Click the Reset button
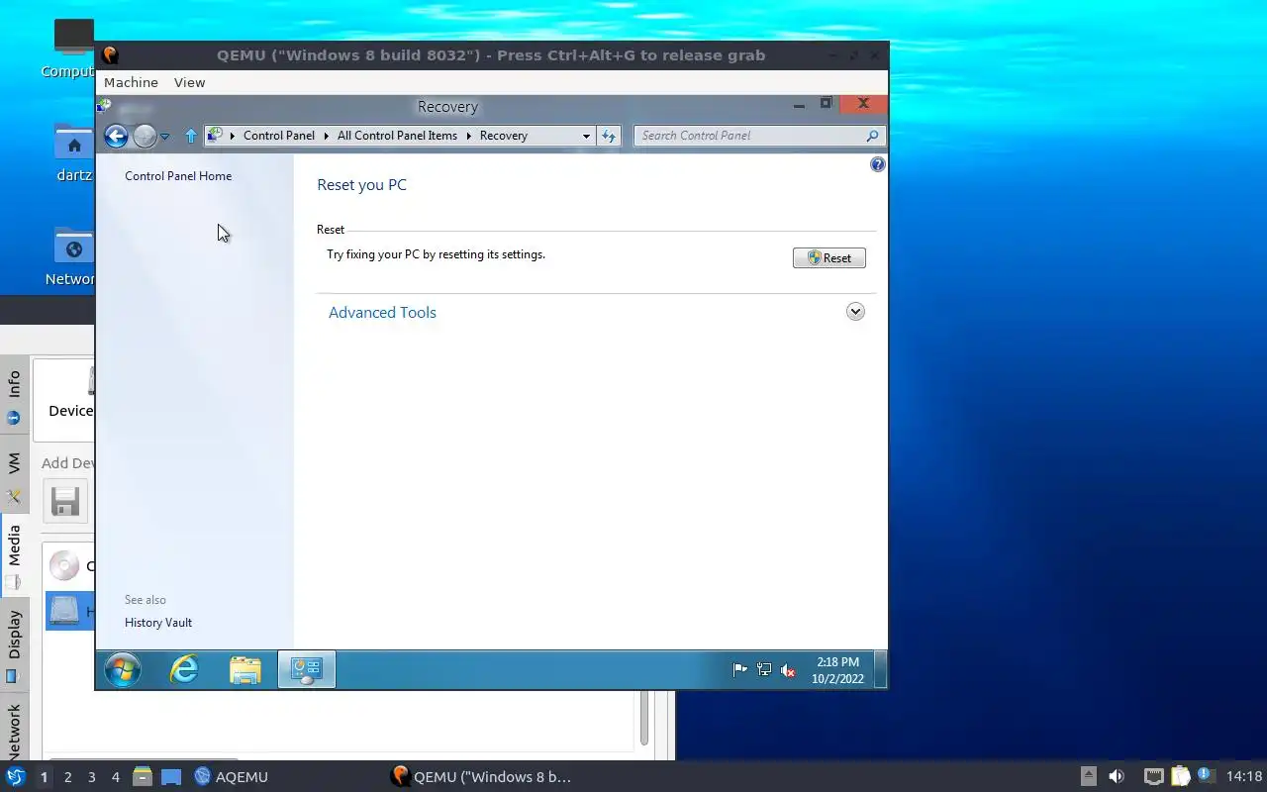The height and width of the screenshot is (792, 1267). pyautogui.click(x=829, y=257)
